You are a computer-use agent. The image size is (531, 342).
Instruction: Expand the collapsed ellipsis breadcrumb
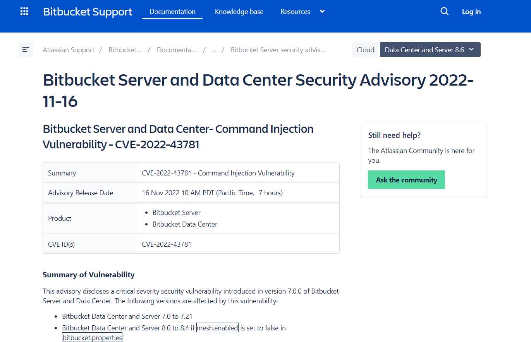[214, 50]
